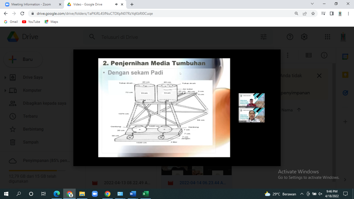Open Chrome tab search dropdown
The width and height of the screenshot is (354, 199).
[x=312, y=4]
